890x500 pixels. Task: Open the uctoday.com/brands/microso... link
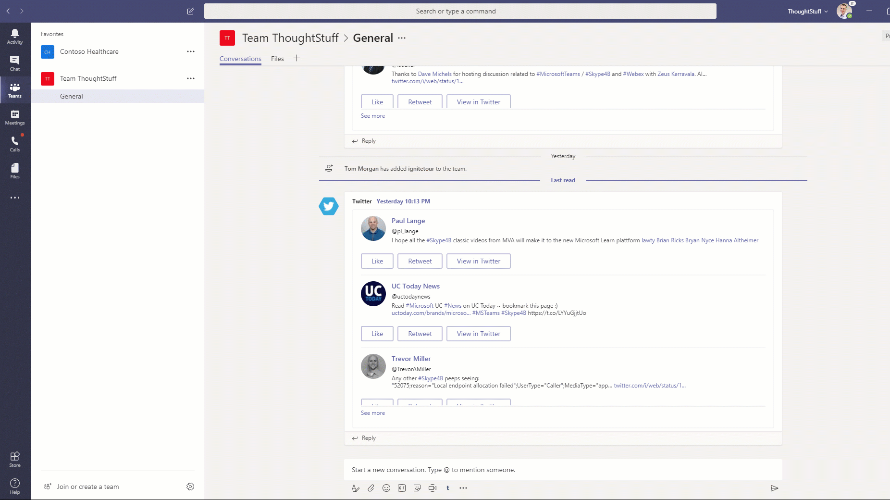(x=431, y=313)
